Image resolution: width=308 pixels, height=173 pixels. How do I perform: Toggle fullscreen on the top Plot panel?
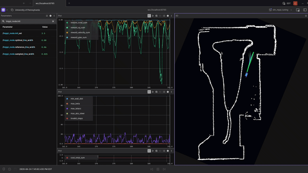[x=164, y=16]
